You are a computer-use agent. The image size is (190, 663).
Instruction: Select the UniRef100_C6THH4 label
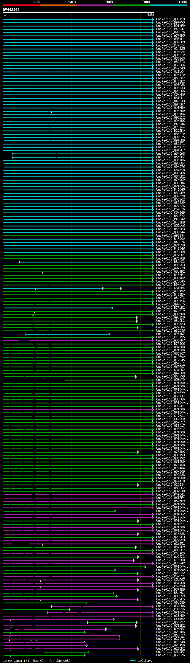pyautogui.click(x=170, y=288)
